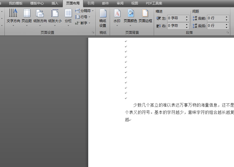
Task: Switch to the 我的模板 tab
Action: (16, 3)
